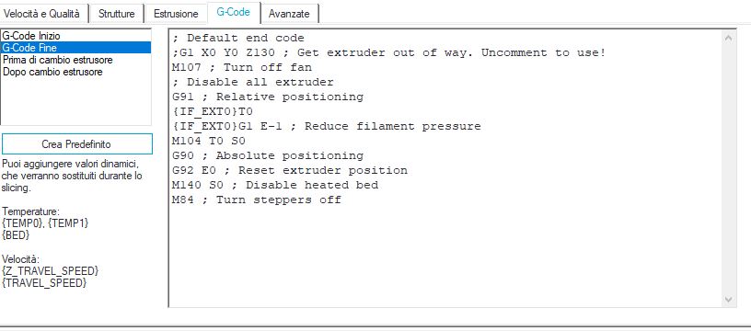Click the scrollbar up arrow in code editor

[729, 38]
